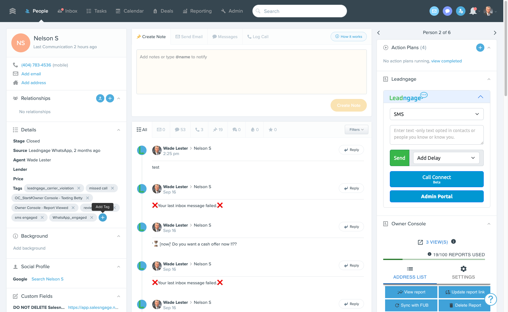508x312 pixels.
Task: Click the phone number (404) 783-4536
Action: click(36, 65)
